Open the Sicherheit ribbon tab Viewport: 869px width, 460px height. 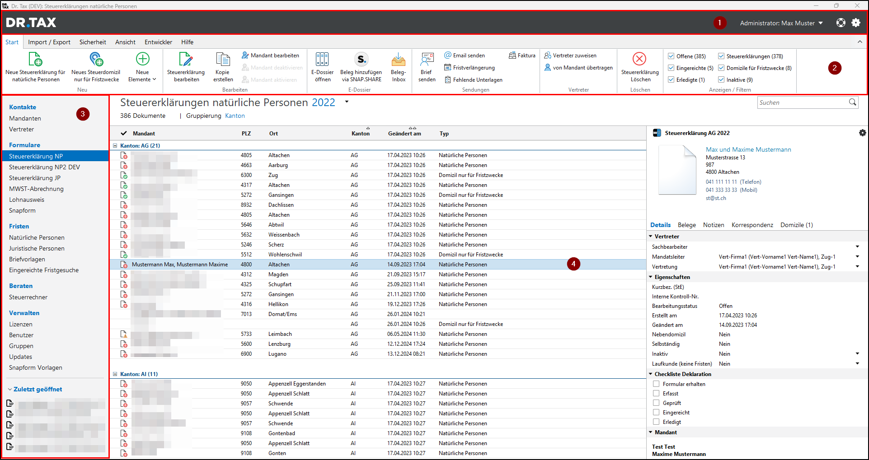(93, 42)
